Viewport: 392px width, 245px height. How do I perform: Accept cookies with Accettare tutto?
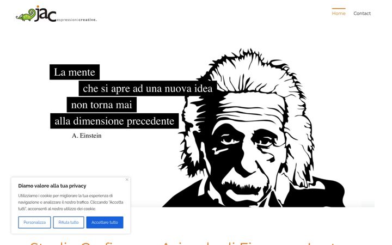coord(105,222)
